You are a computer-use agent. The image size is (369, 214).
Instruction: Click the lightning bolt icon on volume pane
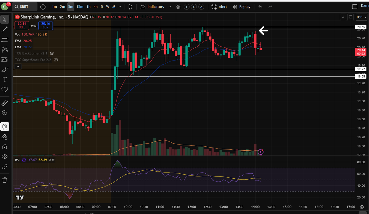(x=261, y=152)
